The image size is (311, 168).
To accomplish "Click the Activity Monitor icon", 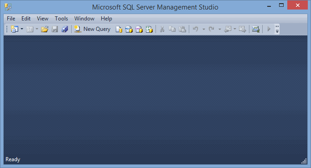I will click(256, 29).
